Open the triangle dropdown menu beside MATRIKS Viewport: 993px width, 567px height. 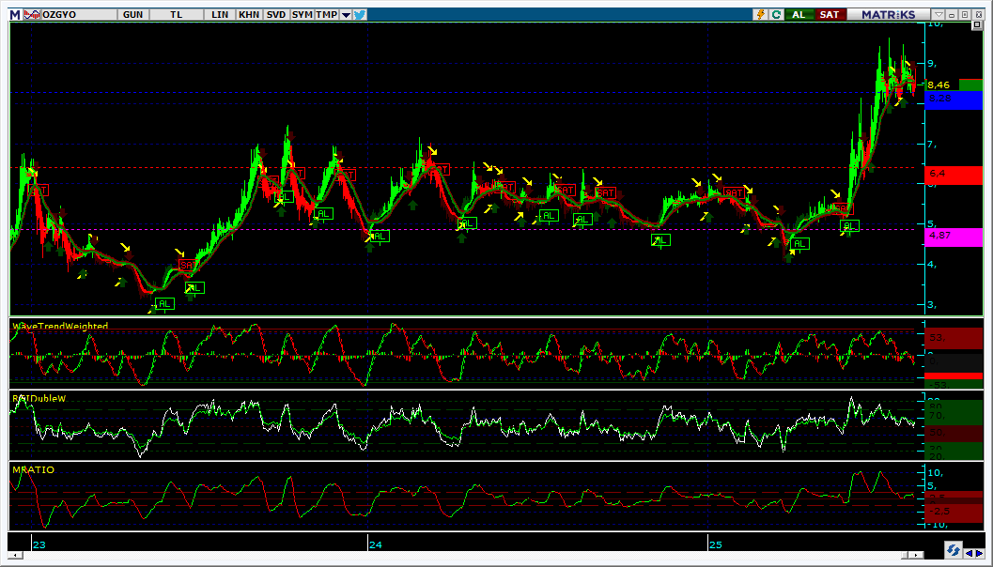point(939,14)
